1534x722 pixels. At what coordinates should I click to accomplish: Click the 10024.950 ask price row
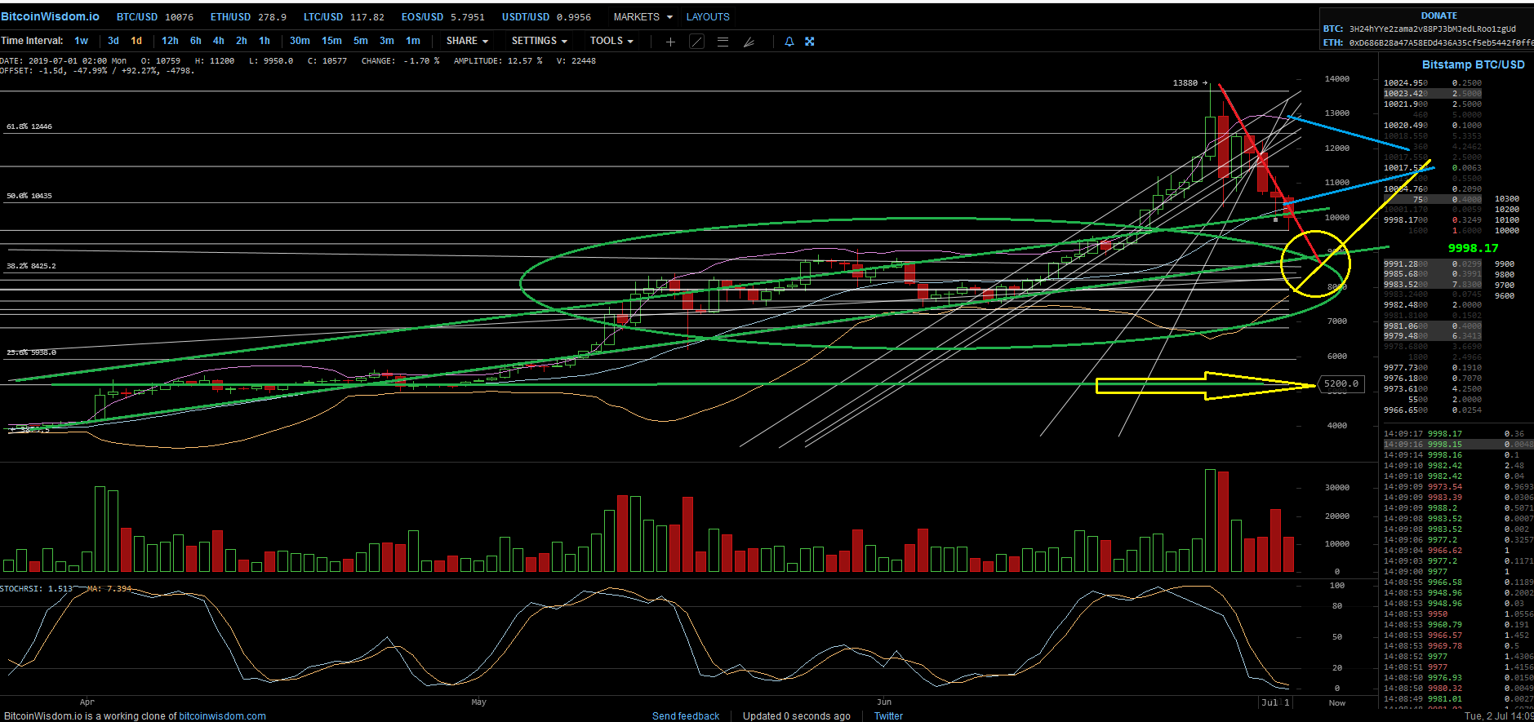(1432, 83)
